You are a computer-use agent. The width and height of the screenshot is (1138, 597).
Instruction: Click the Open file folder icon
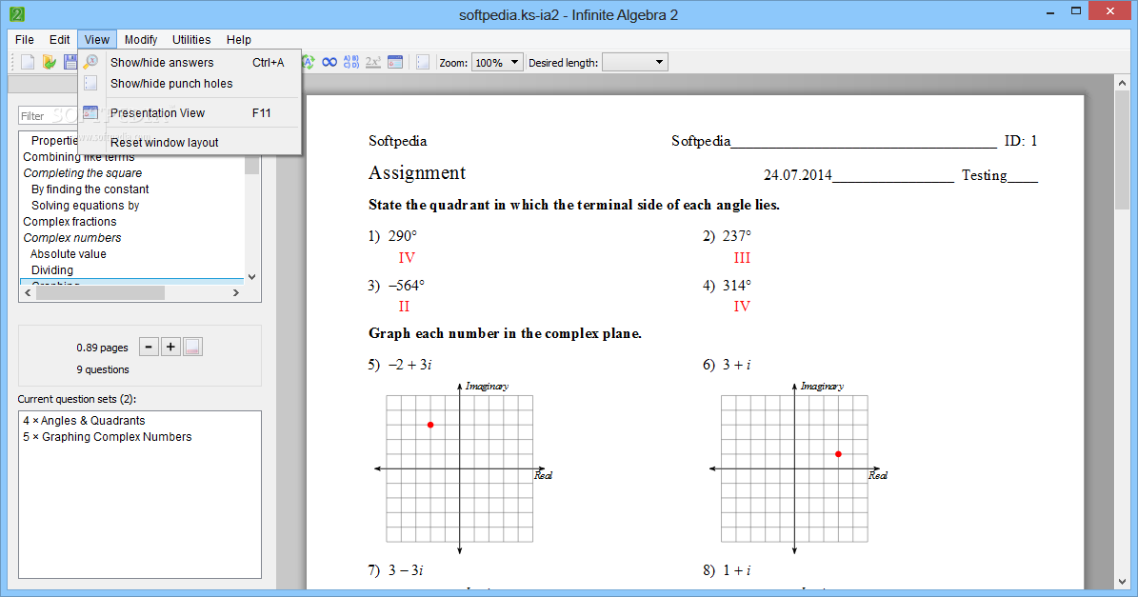tap(50, 63)
